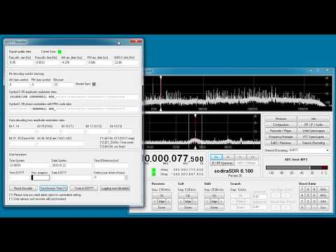This screenshot has height=252, width=336.
Task: Open the Wide Spectrogram window
Action: (314, 131)
